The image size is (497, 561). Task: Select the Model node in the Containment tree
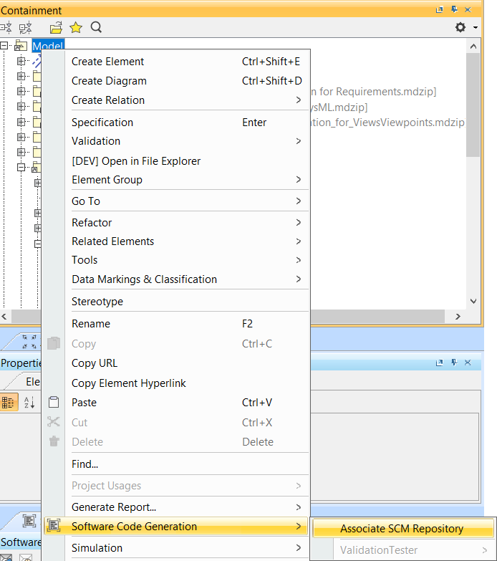(x=48, y=46)
